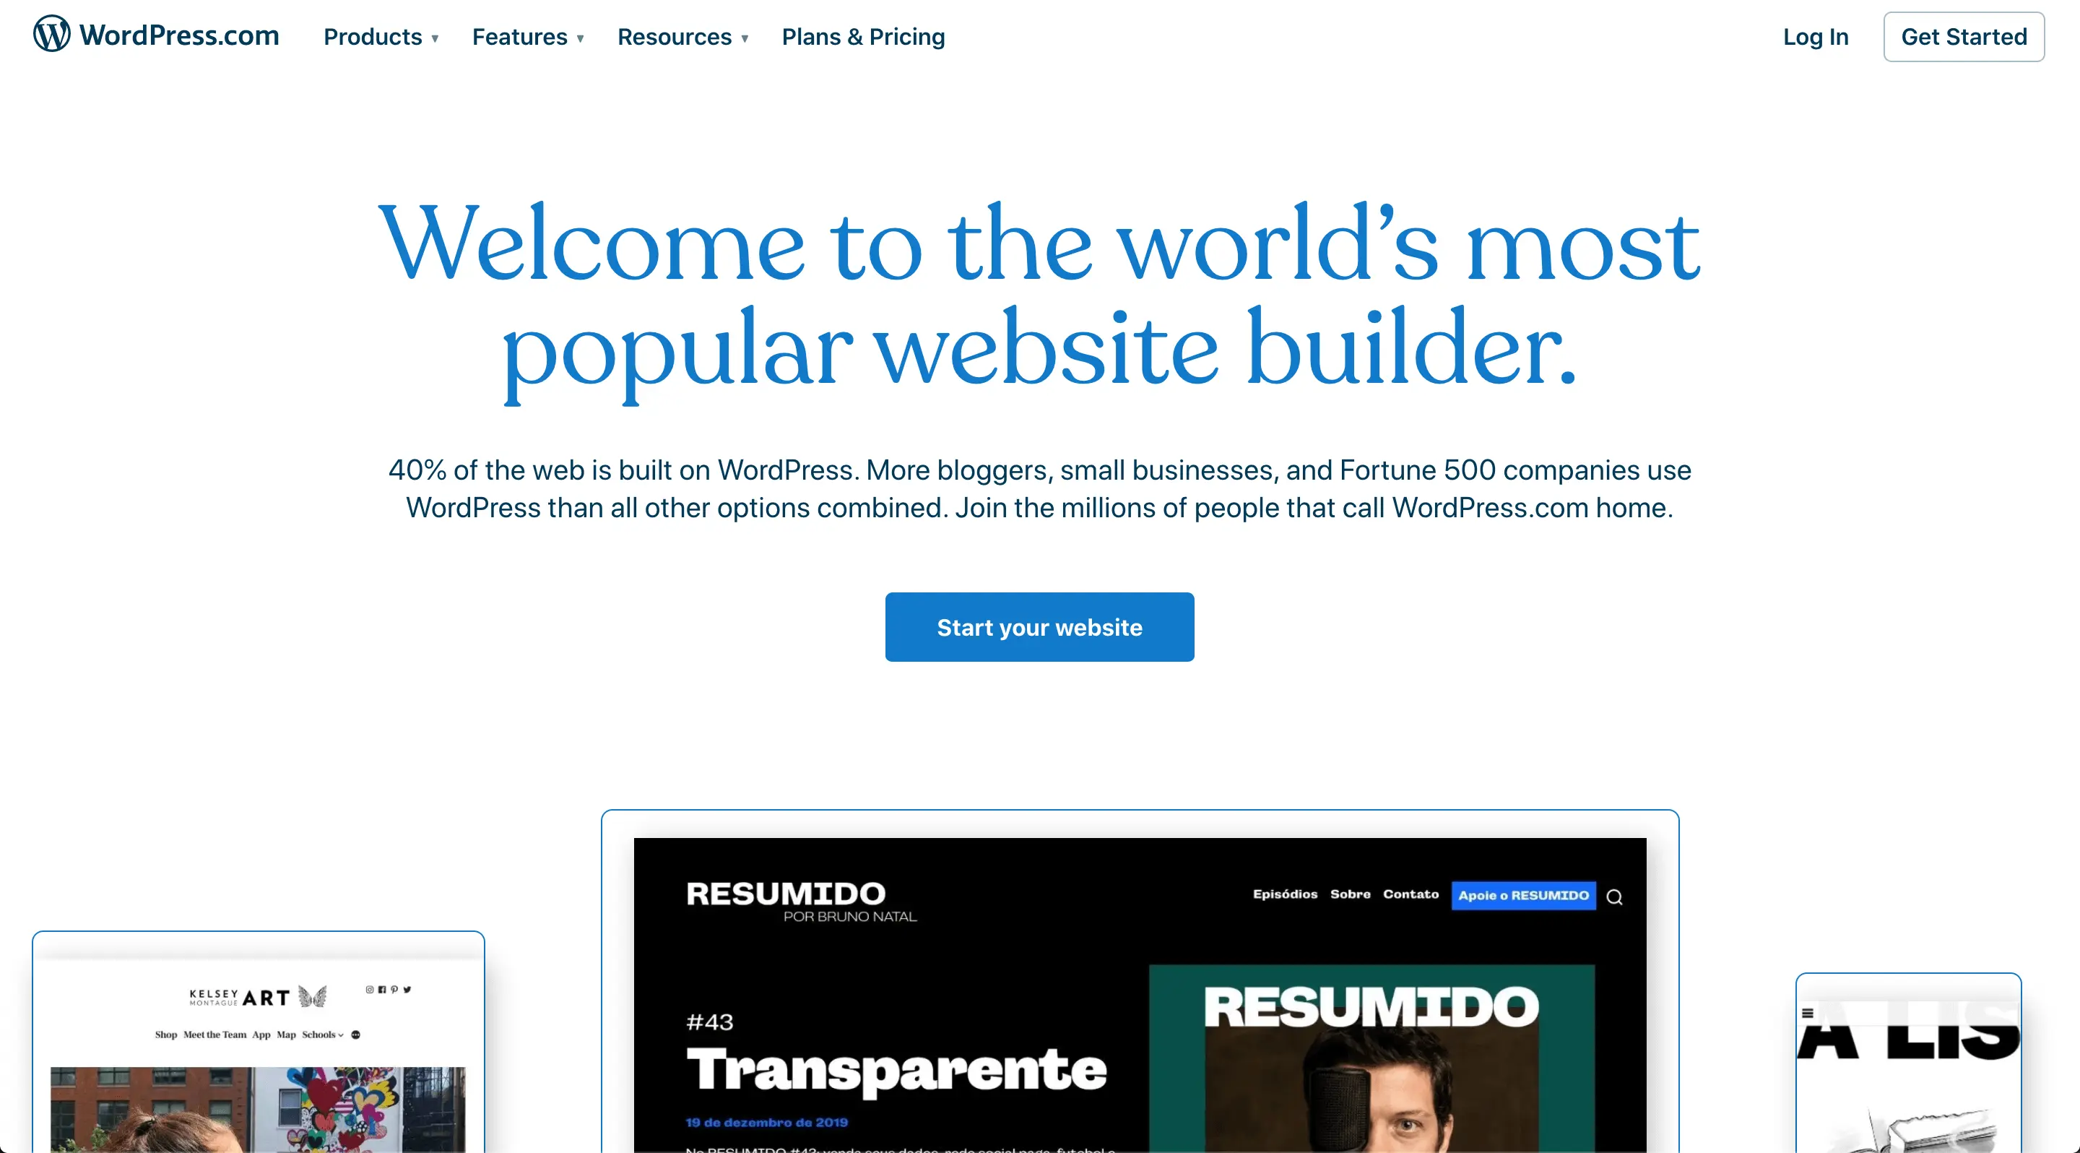2080x1153 pixels.
Task: Click Facebook icon on Kelsey Montague Art
Action: coord(381,990)
